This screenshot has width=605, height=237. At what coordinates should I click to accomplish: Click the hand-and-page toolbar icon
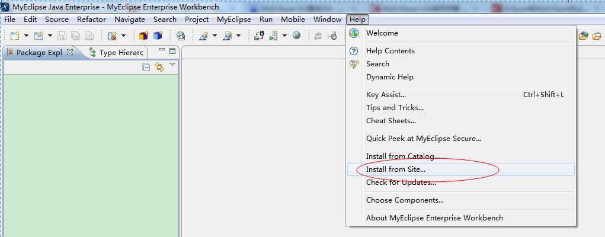coord(112,36)
